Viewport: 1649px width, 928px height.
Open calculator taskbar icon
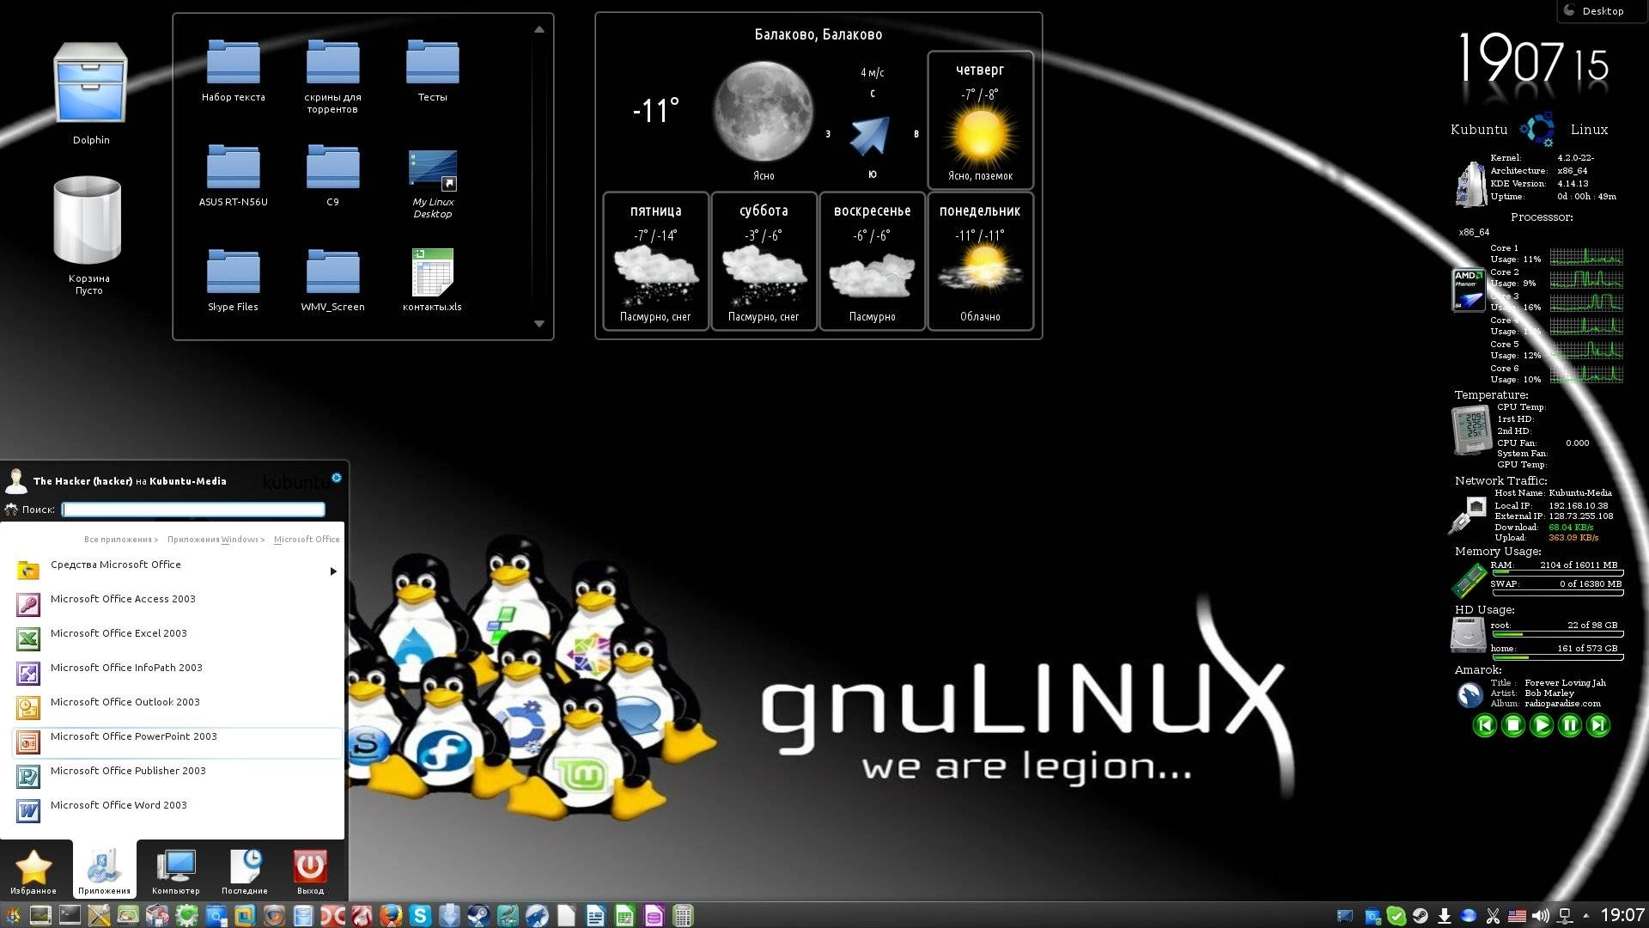point(683,916)
